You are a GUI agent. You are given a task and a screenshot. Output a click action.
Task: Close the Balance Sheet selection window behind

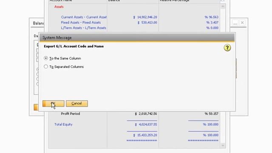click(x=242, y=23)
